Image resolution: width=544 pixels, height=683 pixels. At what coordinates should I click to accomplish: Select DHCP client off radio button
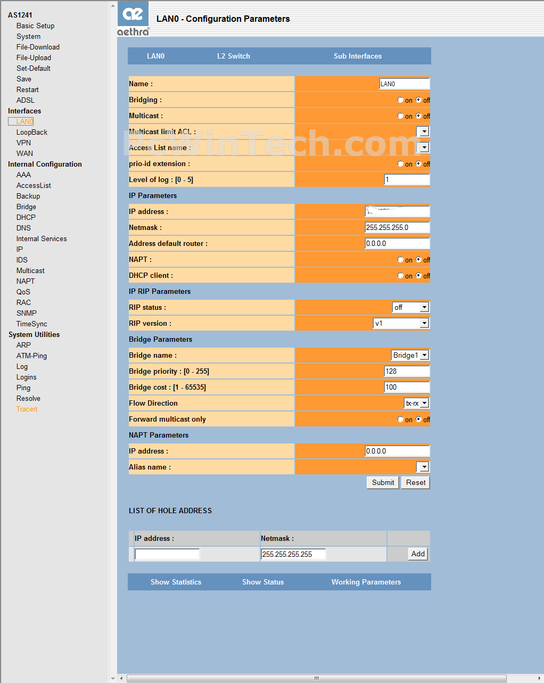click(x=418, y=275)
